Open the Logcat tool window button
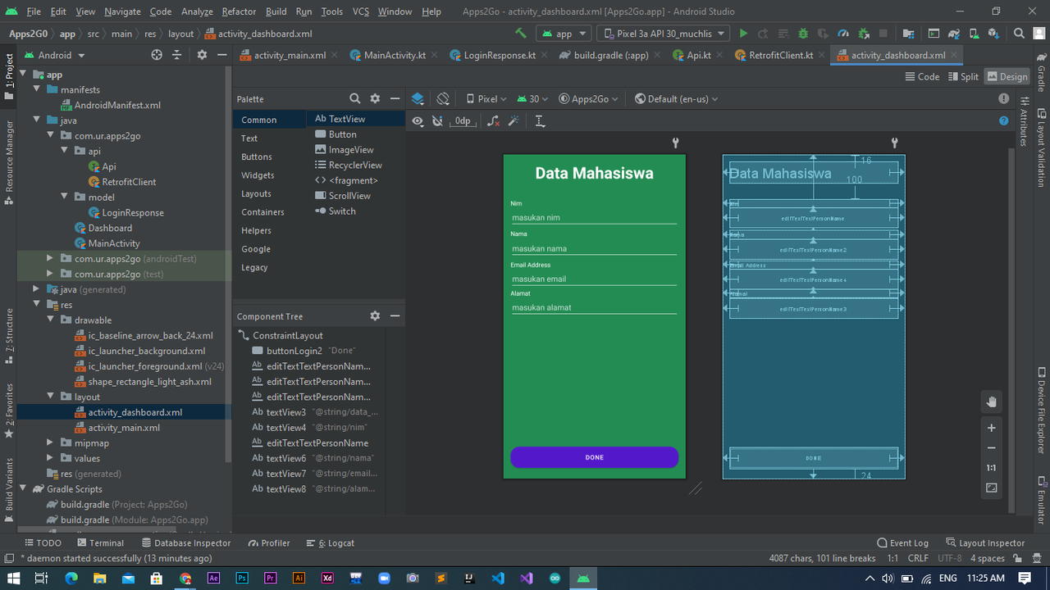1050x590 pixels. pos(331,542)
